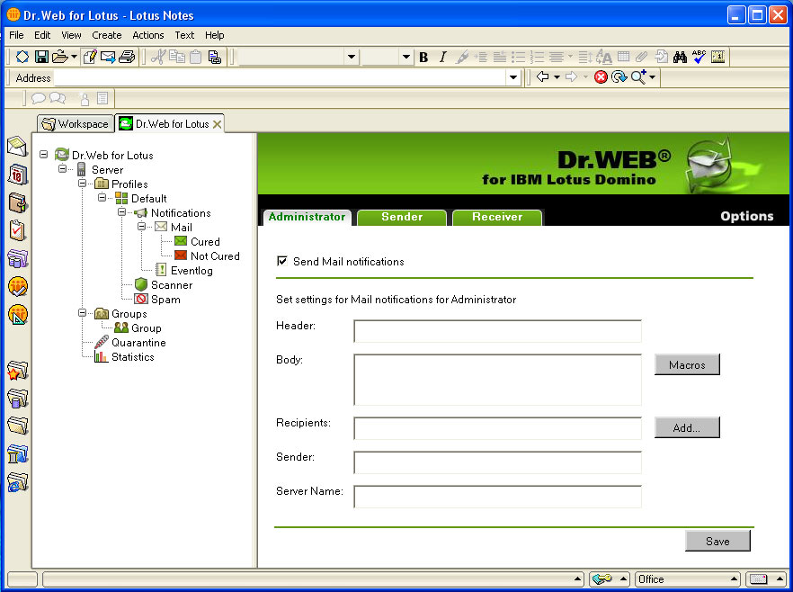Click the Open folder toolbar icon
This screenshot has width=793, height=592.
[x=60, y=57]
